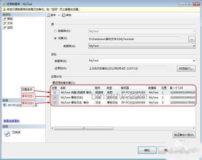Viewport: 202px width, 160px height.
Task: Toggle restore checkbox for full database backup
Action: (x=55, y=92)
